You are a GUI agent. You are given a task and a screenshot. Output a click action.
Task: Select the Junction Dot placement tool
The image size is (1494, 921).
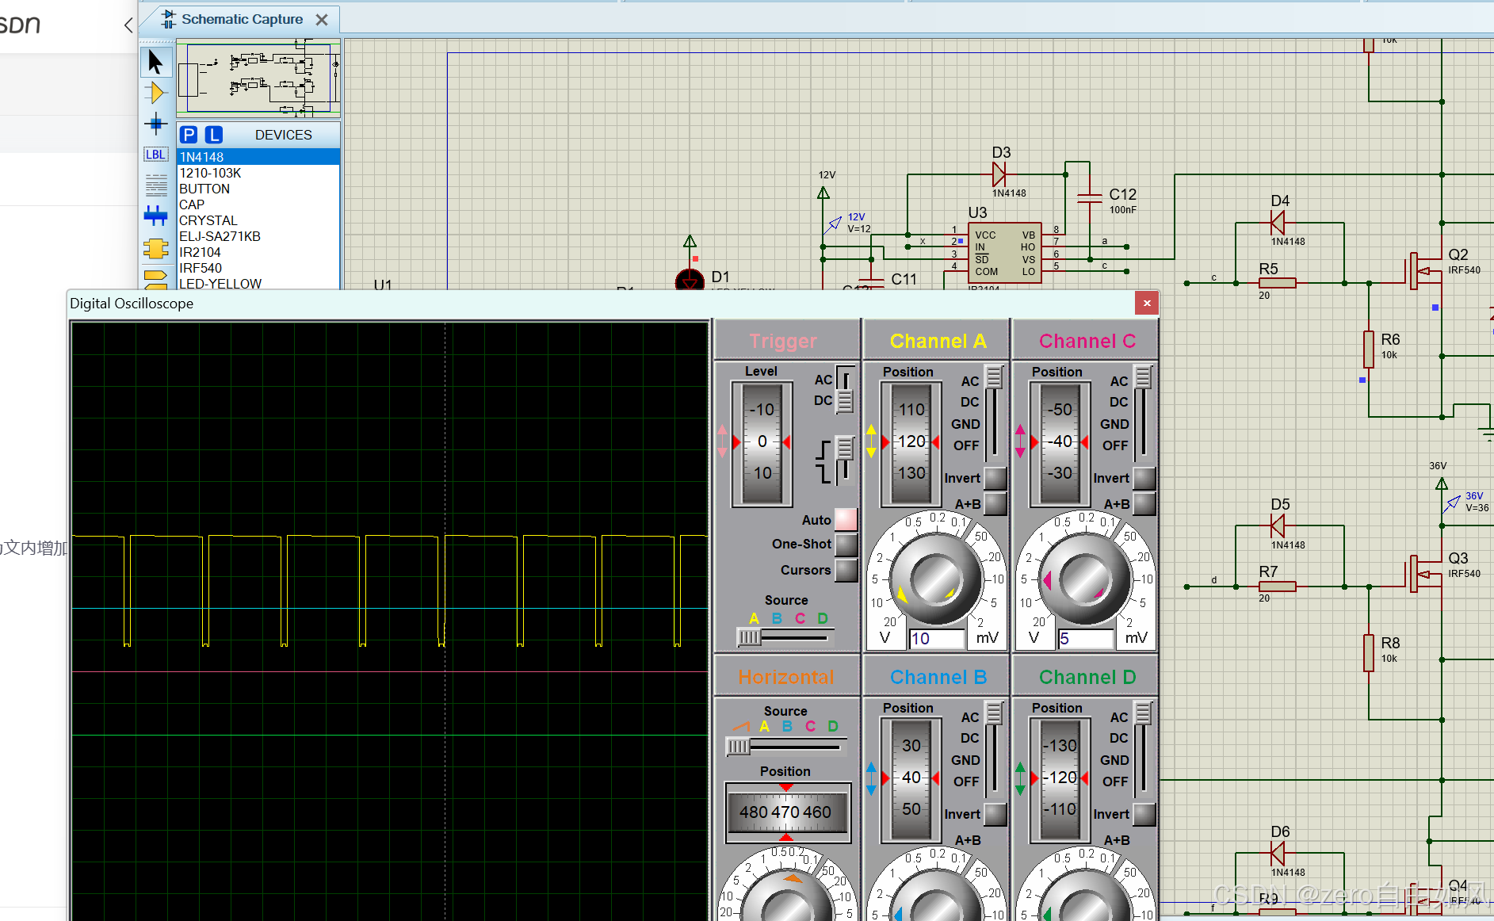[156, 124]
